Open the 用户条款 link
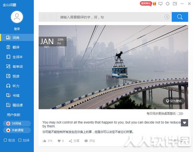 tap(14, 115)
